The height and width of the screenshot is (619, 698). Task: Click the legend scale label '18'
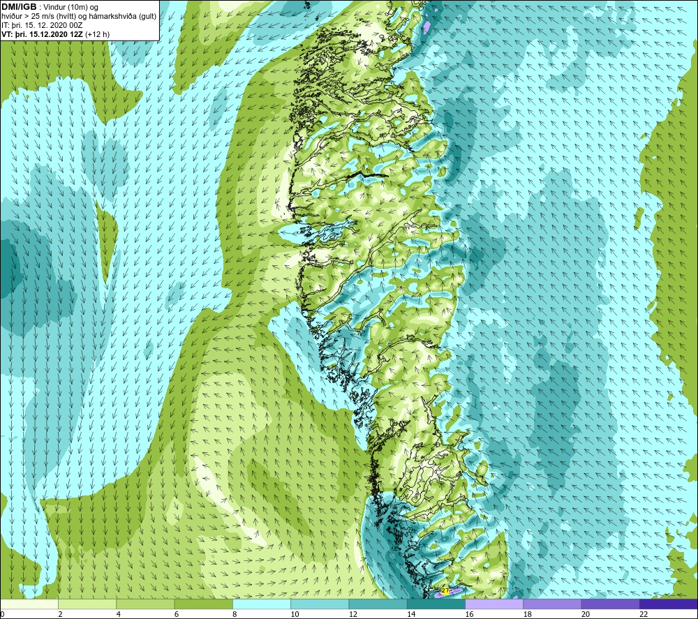click(x=528, y=614)
